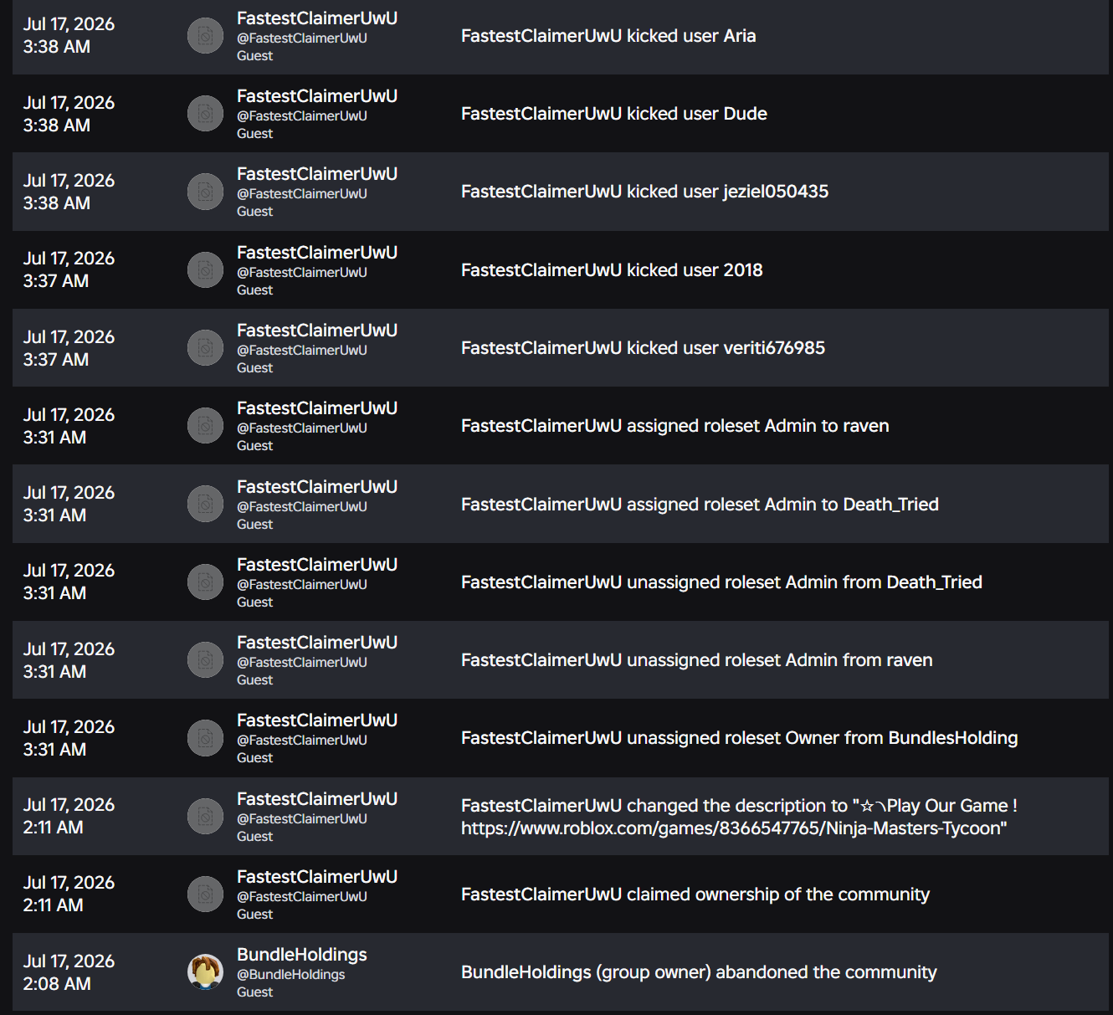Click the avatar icon beside the kicked Aria entry

[x=205, y=35]
